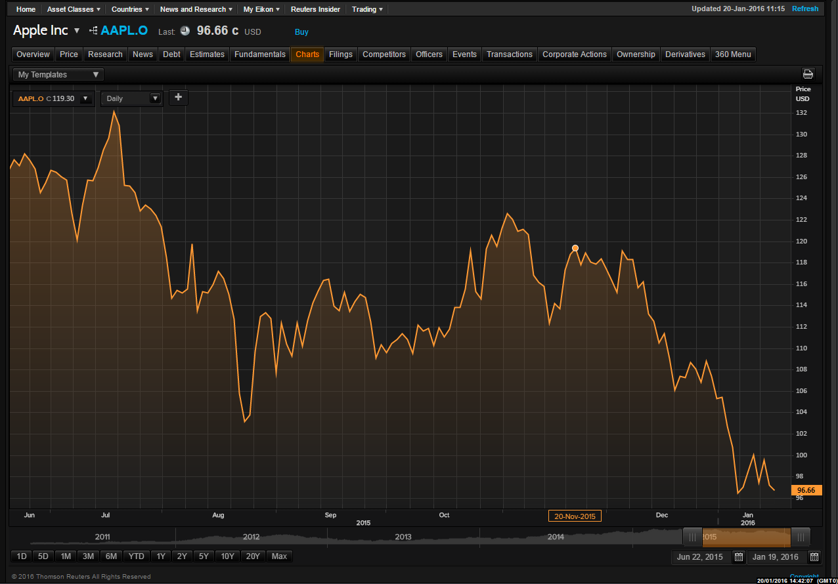Set chart range to 5D
The image size is (838, 584).
click(x=43, y=556)
